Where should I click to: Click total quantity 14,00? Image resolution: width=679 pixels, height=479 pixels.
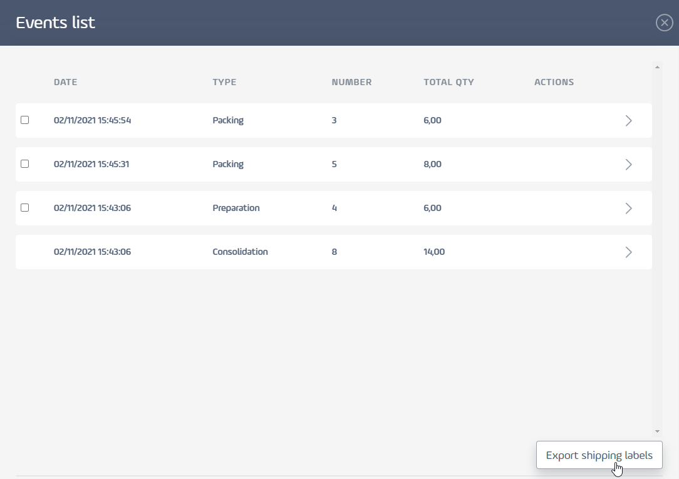pyautogui.click(x=434, y=252)
